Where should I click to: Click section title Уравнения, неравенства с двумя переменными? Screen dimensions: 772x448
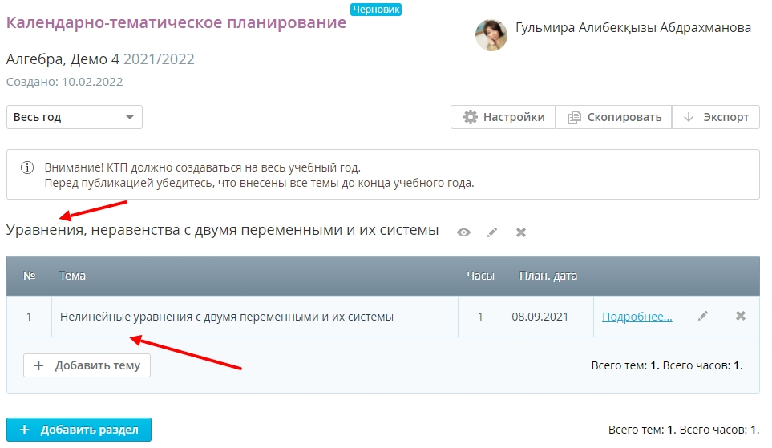click(222, 230)
